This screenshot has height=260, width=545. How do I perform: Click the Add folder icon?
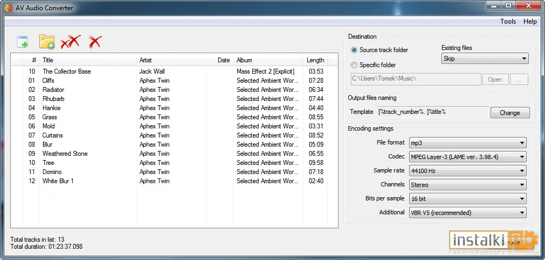pyautogui.click(x=47, y=41)
